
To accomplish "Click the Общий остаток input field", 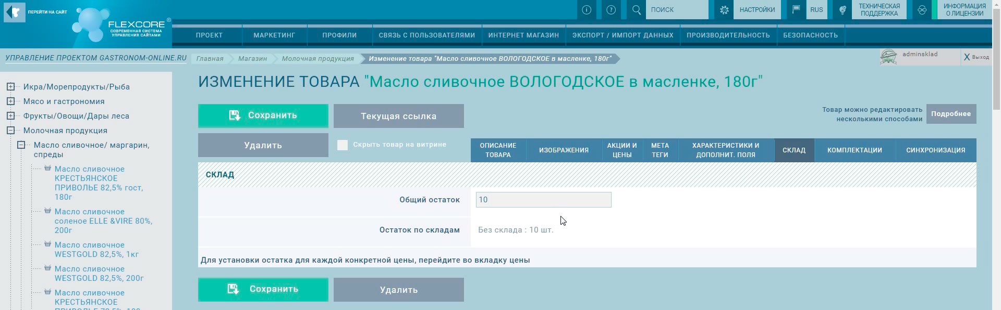I will (544, 200).
